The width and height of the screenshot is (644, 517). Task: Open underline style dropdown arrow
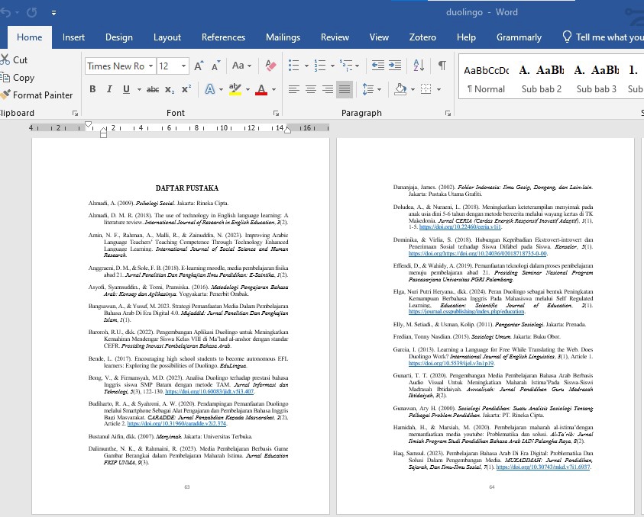(139, 89)
